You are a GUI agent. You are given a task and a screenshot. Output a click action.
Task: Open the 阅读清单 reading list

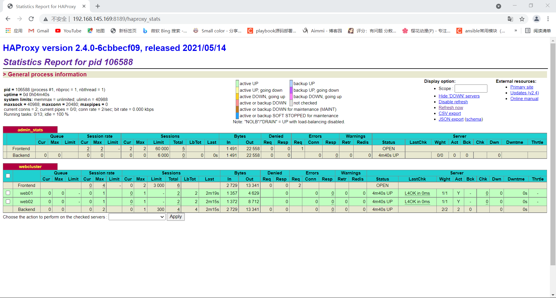[538, 31]
